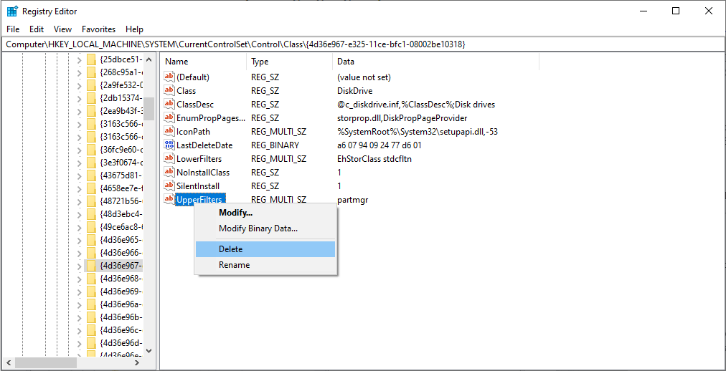Screen dimensions: 726x371
Task: Click folder icon of {4d36e96b- key
Action: pyautogui.click(x=92, y=317)
